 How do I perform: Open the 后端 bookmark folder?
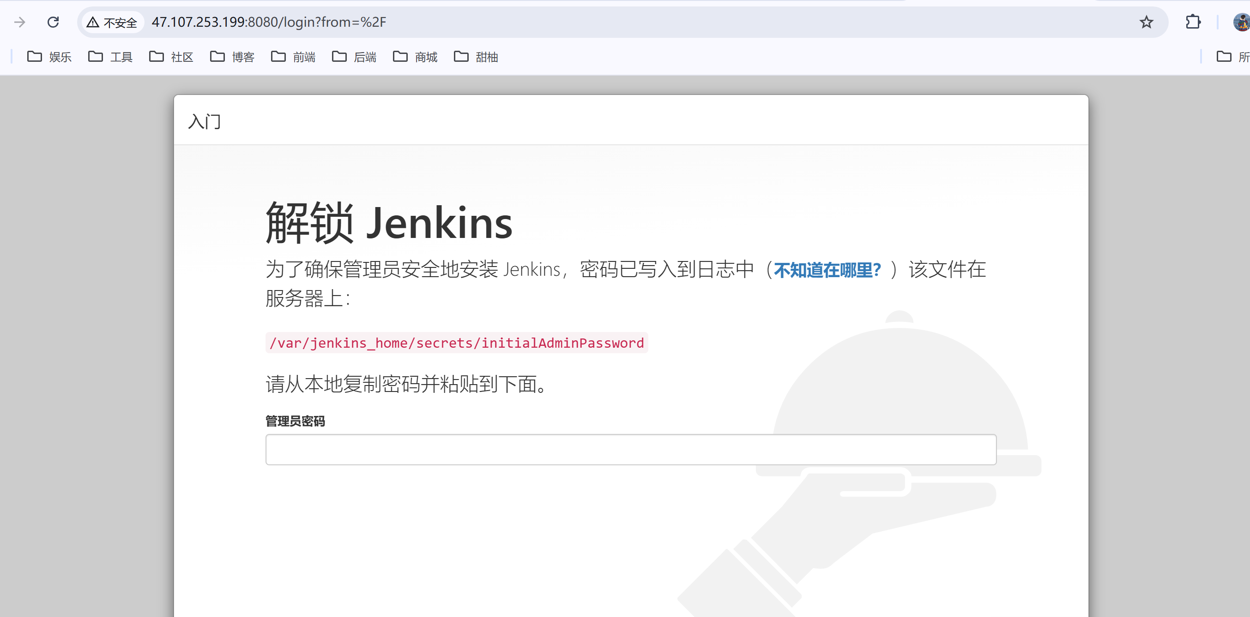354,57
